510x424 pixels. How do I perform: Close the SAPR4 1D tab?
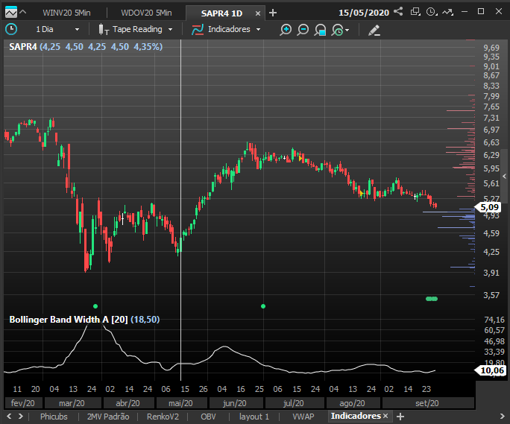pos(258,13)
